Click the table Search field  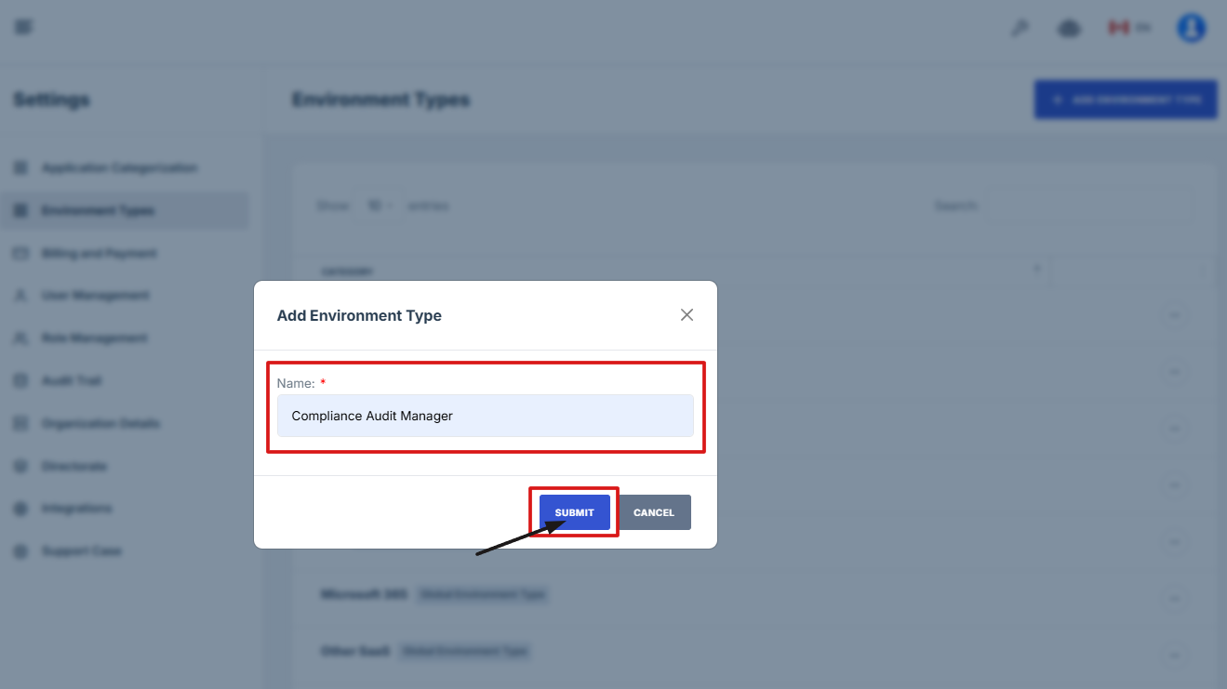pos(1088,205)
